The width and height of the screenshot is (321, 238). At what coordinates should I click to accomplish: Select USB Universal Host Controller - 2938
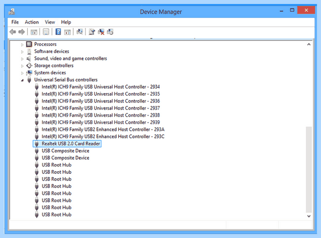pos(101,115)
